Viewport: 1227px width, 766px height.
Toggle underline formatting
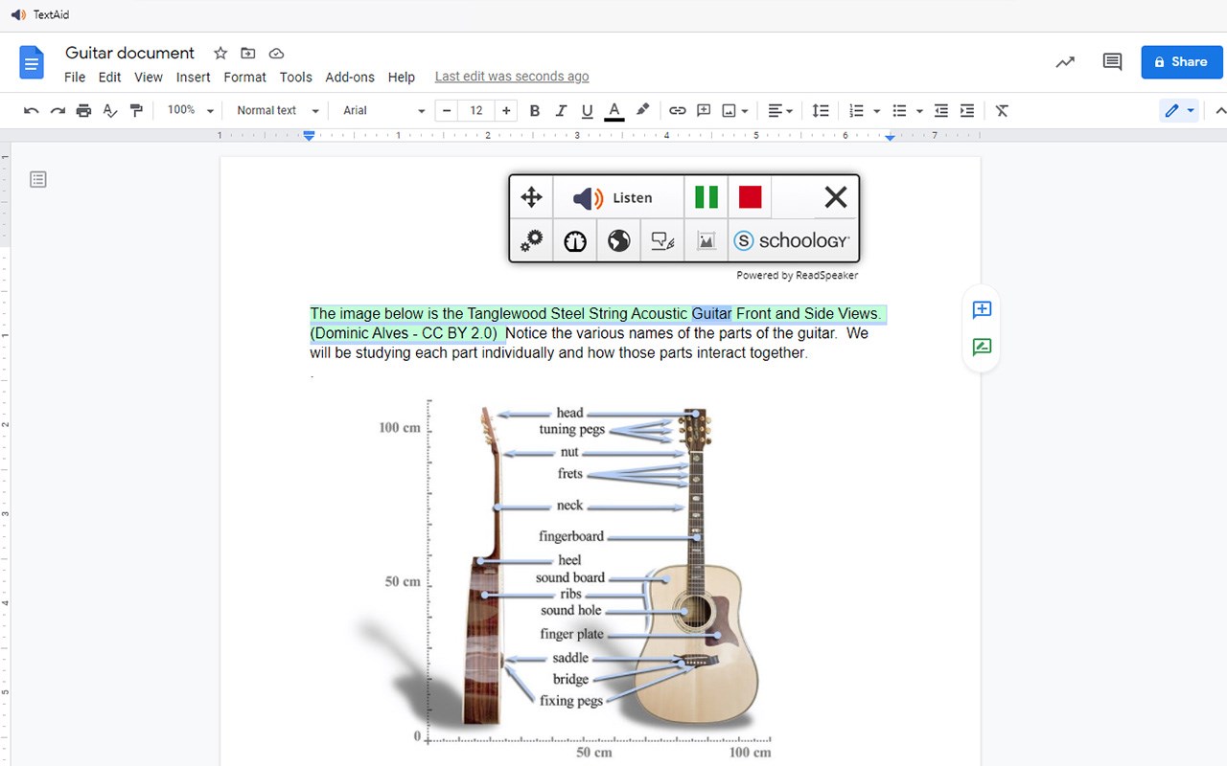tap(588, 111)
